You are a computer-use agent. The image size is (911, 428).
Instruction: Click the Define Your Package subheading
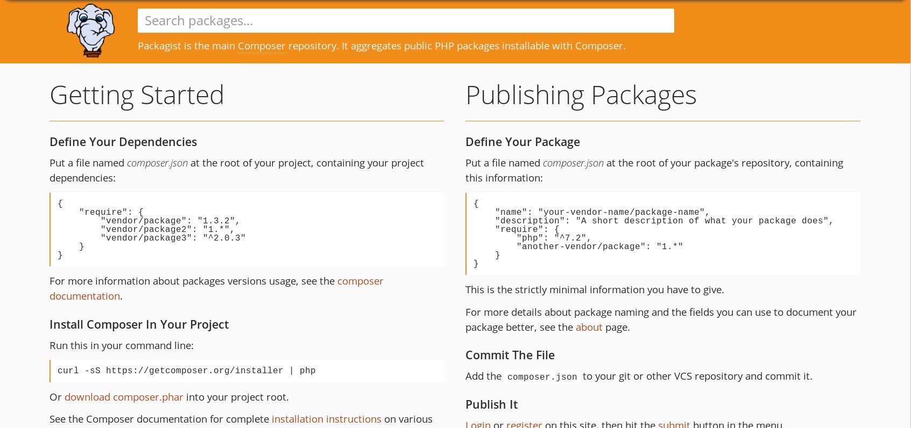[x=522, y=142]
